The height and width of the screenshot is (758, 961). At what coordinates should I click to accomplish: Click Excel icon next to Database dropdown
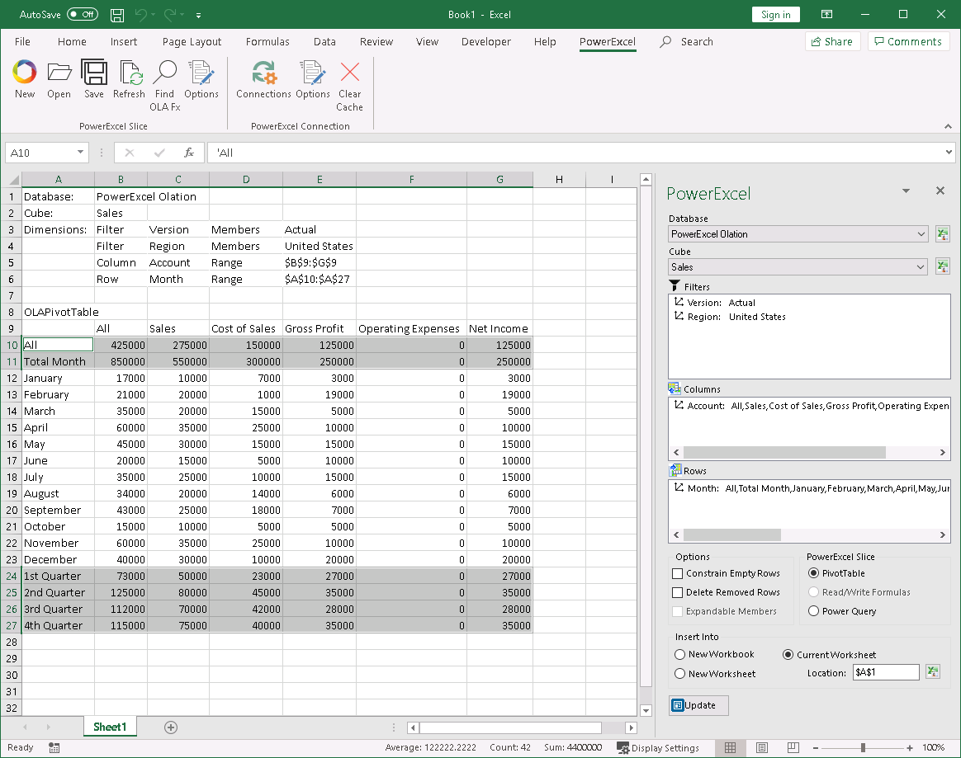coord(943,234)
